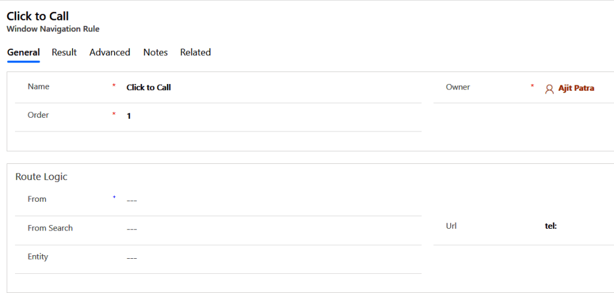Click the Window Navigation Rule subtitle
This screenshot has height=293, width=614.
[53, 29]
